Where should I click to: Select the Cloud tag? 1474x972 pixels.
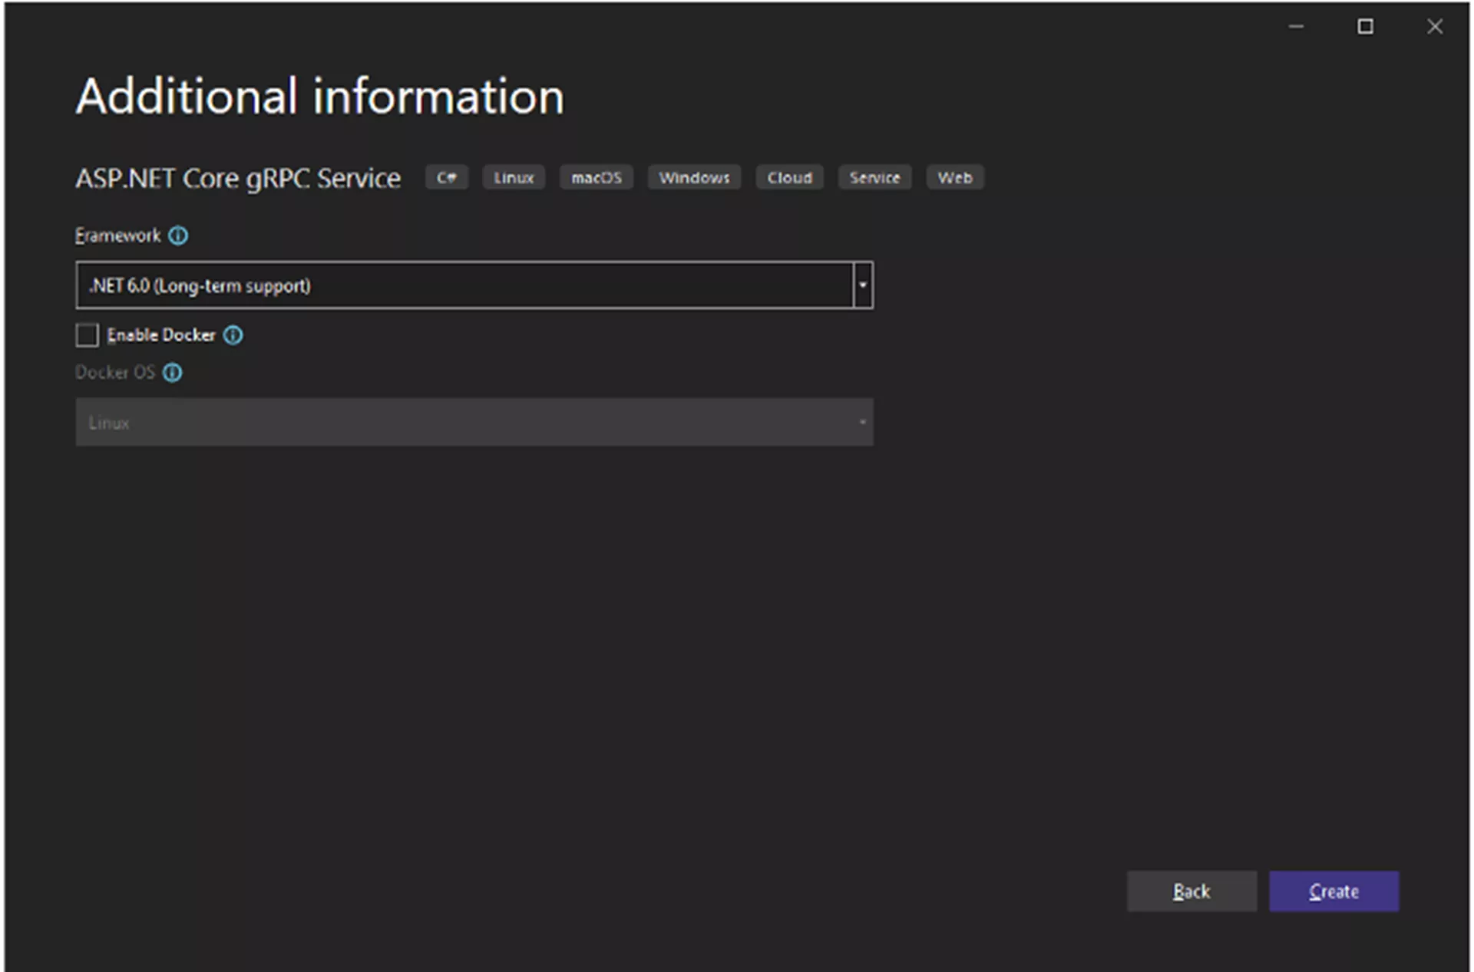click(x=789, y=177)
